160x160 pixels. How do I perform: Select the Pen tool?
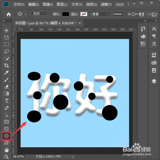6,108
